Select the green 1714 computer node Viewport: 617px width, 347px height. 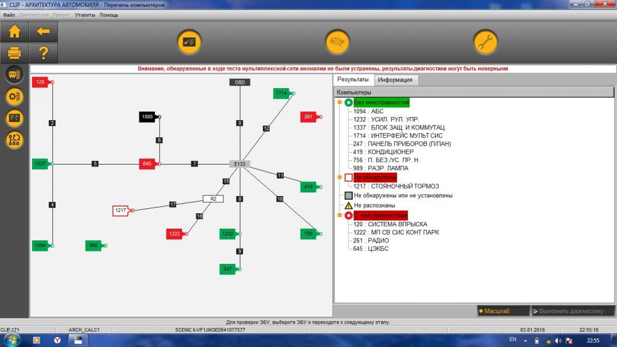[281, 94]
